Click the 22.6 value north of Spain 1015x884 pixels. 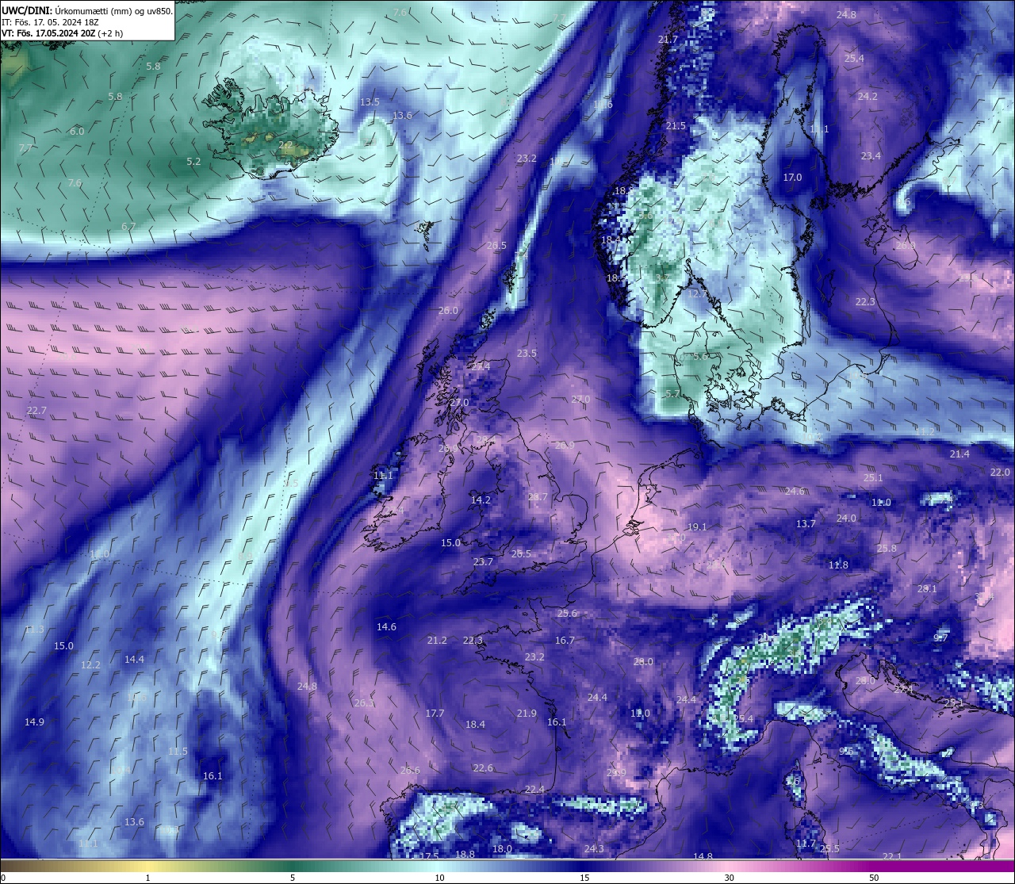pos(483,768)
